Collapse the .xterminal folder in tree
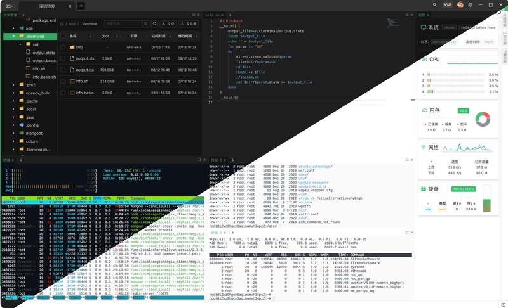The width and height of the screenshot is (508, 308). [14, 37]
